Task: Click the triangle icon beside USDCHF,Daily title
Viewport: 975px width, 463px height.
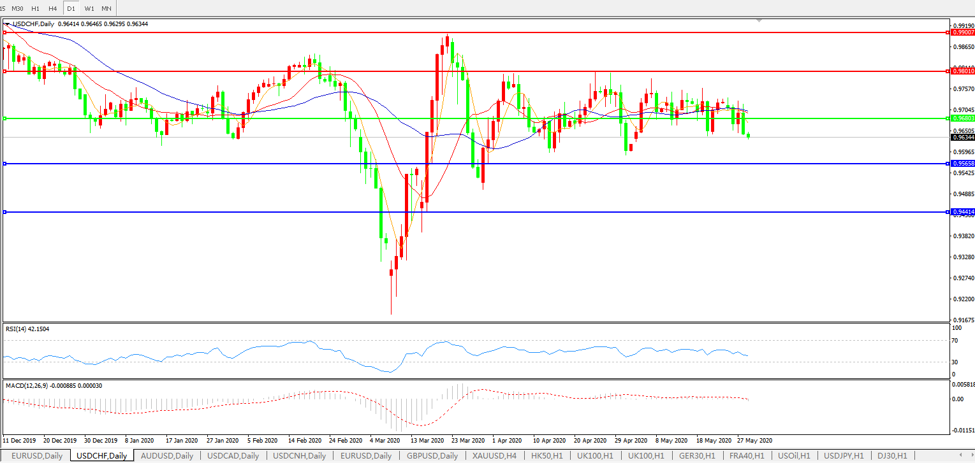Action: [x=7, y=24]
